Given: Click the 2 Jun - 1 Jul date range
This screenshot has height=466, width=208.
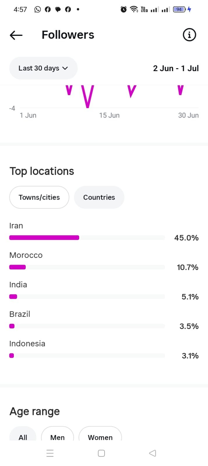Looking at the screenshot, I should point(176,68).
